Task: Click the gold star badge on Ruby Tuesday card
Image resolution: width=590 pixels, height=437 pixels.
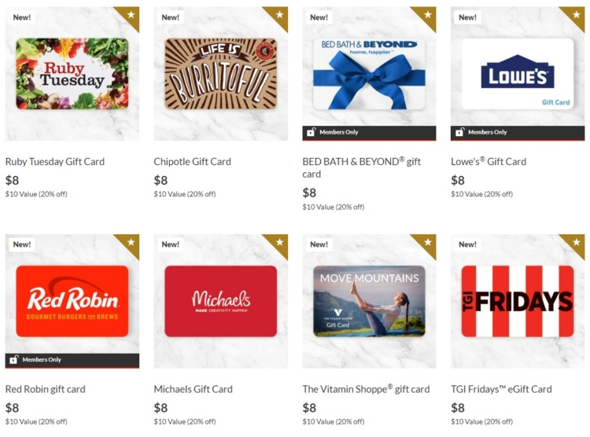Action: click(x=131, y=15)
